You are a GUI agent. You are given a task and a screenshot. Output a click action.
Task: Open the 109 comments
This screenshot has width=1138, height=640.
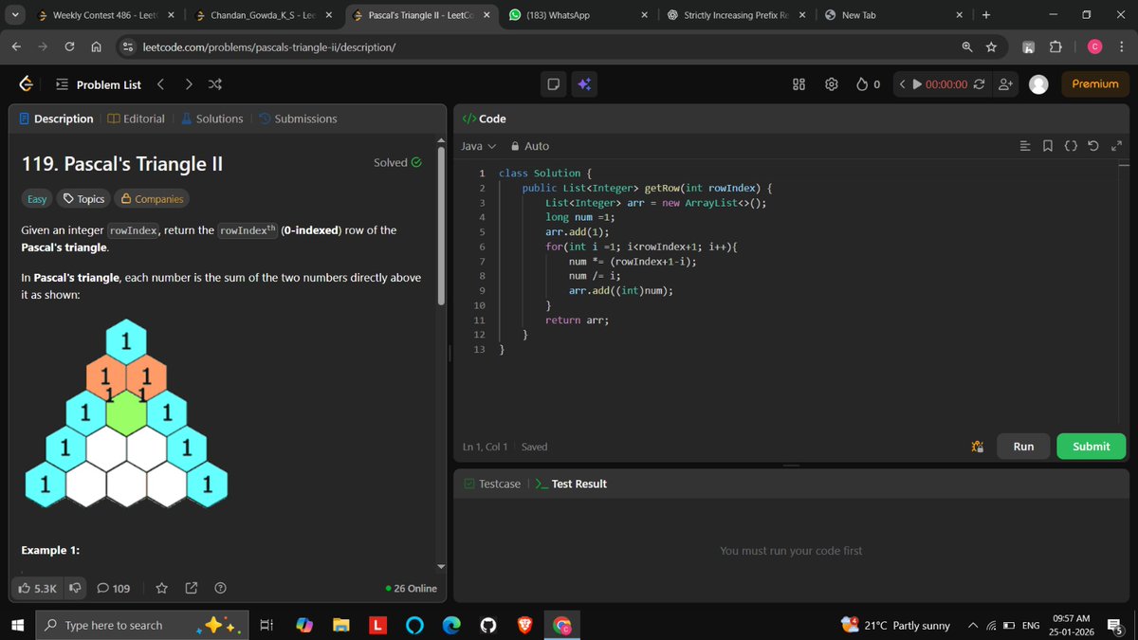coord(114,589)
